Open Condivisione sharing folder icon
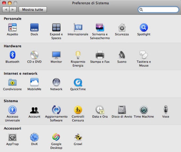The height and width of the screenshot is (152, 181). pyautogui.click(x=13, y=82)
